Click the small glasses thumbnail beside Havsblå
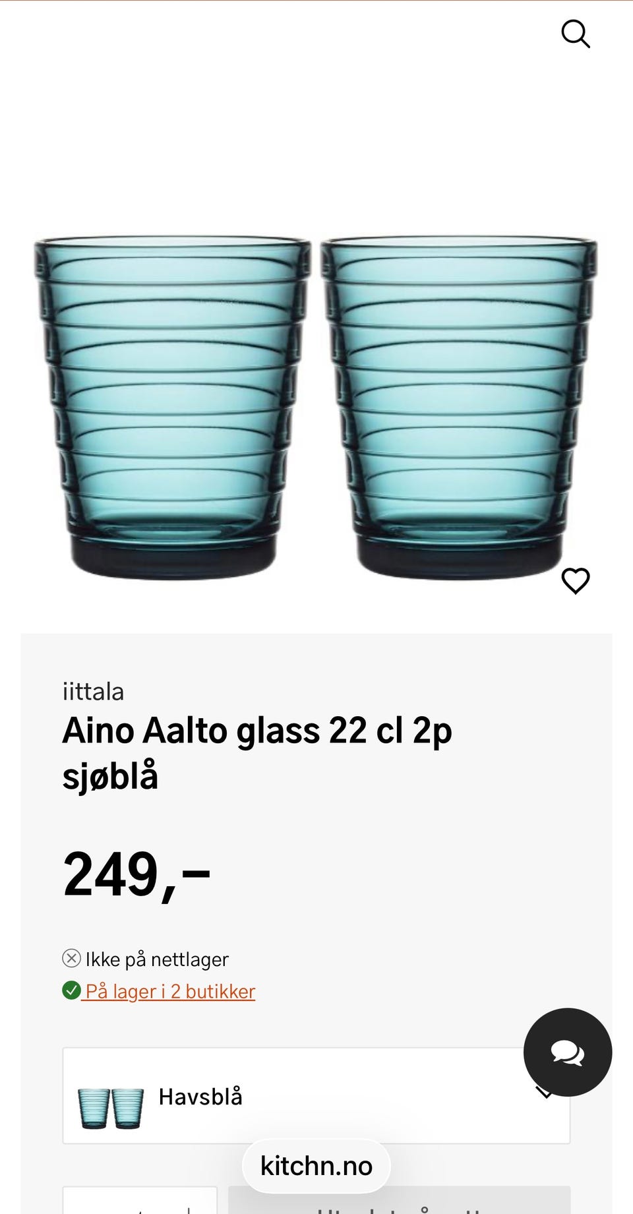The width and height of the screenshot is (633, 1214). [110, 1108]
